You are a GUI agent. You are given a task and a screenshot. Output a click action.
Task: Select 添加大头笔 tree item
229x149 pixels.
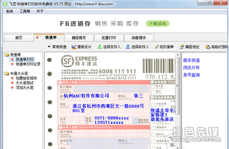(x=24, y=87)
